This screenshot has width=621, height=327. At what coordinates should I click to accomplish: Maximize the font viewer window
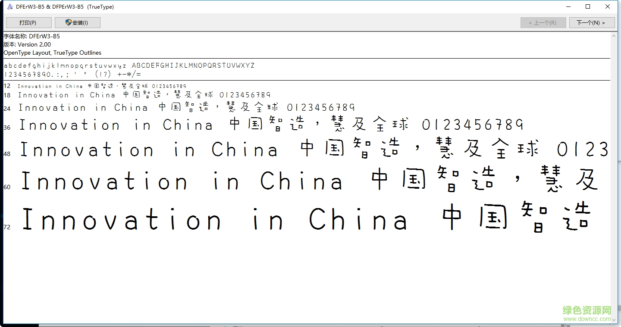(588, 7)
